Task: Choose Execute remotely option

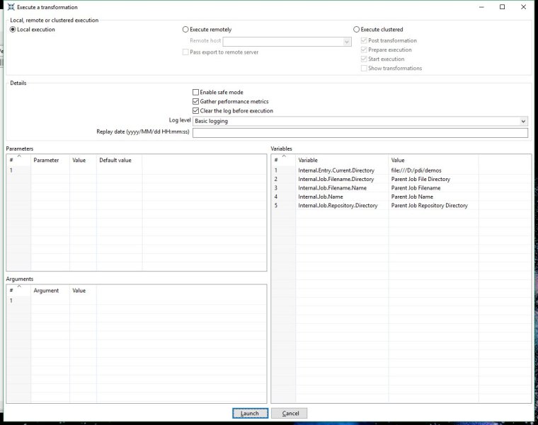Action: [x=185, y=30]
